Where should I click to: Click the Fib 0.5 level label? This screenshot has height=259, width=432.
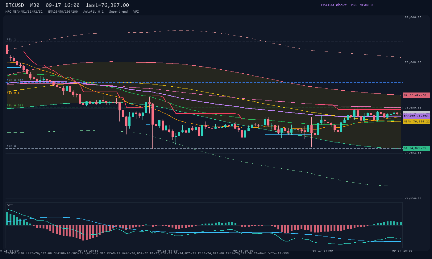tap(13, 93)
